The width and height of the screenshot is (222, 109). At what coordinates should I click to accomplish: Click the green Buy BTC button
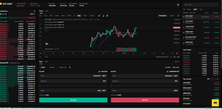point(73,100)
